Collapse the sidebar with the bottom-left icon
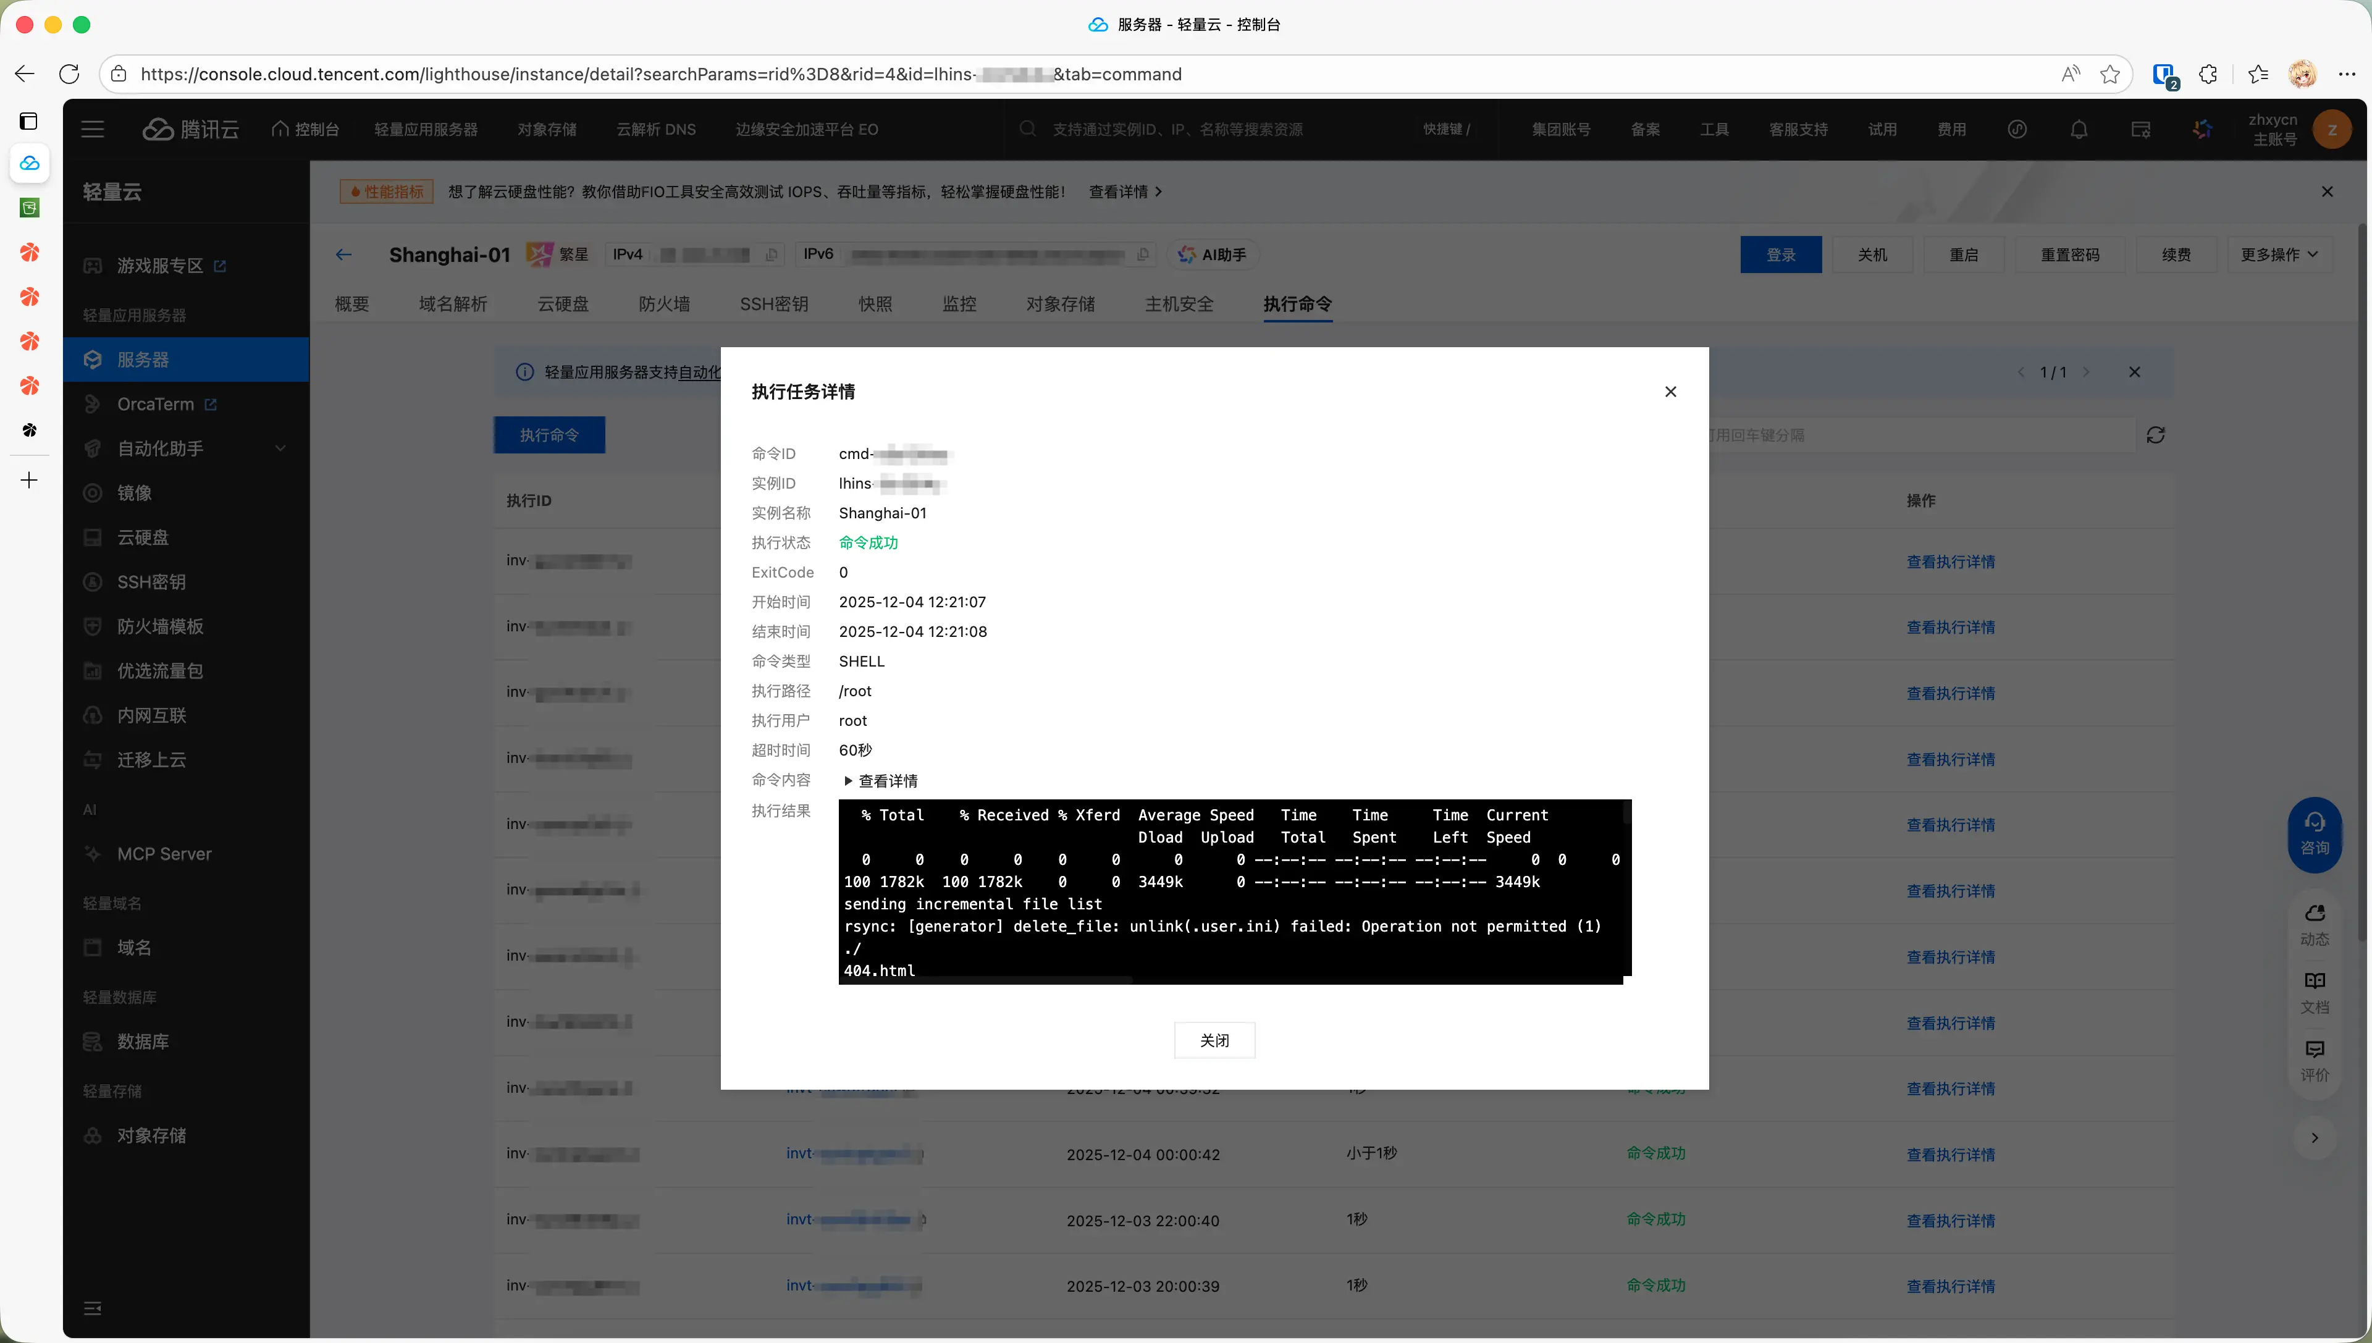Viewport: 2372px width, 1343px height. (x=92, y=1308)
